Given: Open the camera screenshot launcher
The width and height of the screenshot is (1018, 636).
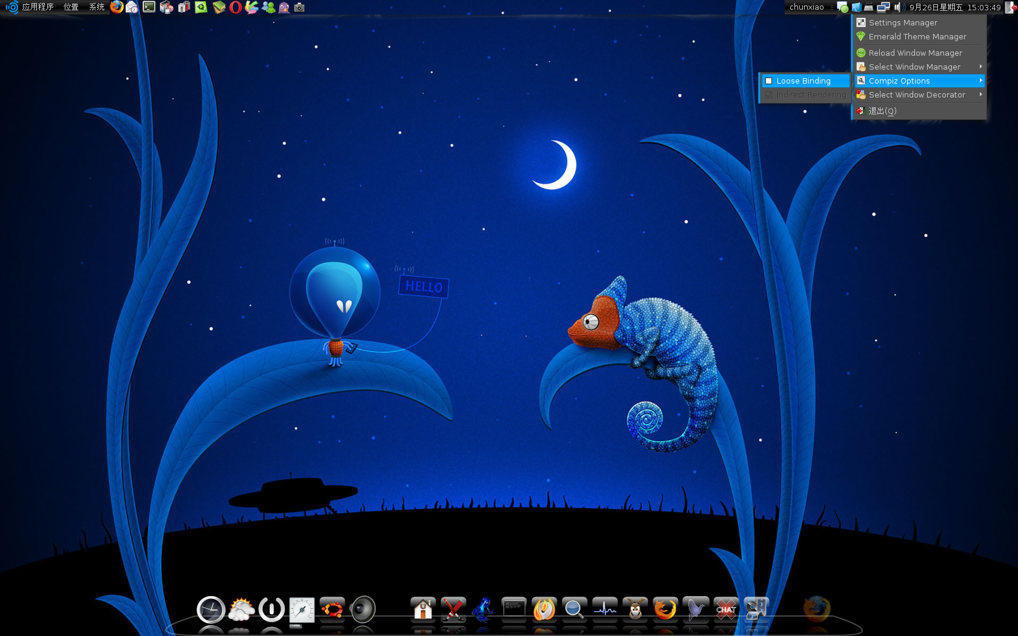Looking at the screenshot, I should [x=299, y=7].
